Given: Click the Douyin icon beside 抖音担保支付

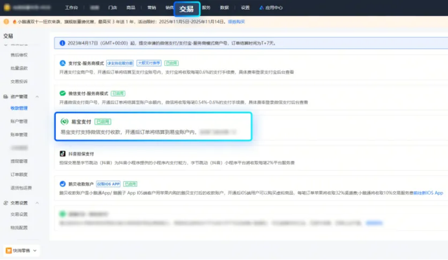Looking at the screenshot, I should pos(63,153).
